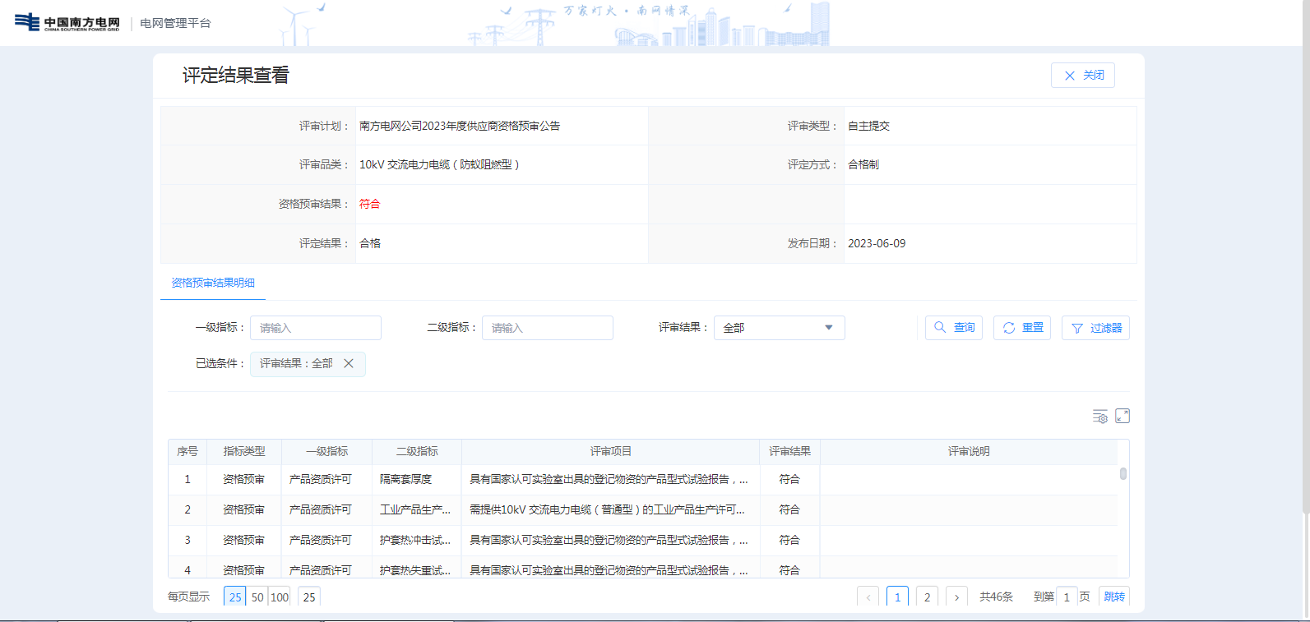The height and width of the screenshot is (622, 1310).
Task: Select 50 rows per page
Action: [257, 597]
